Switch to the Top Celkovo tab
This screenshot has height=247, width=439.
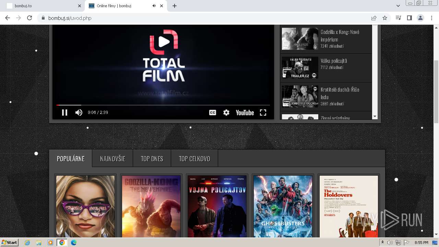[x=194, y=158]
